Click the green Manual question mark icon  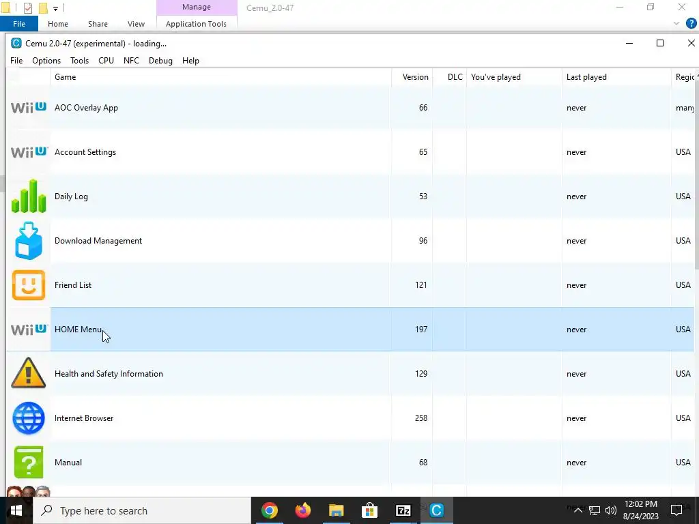tap(29, 462)
